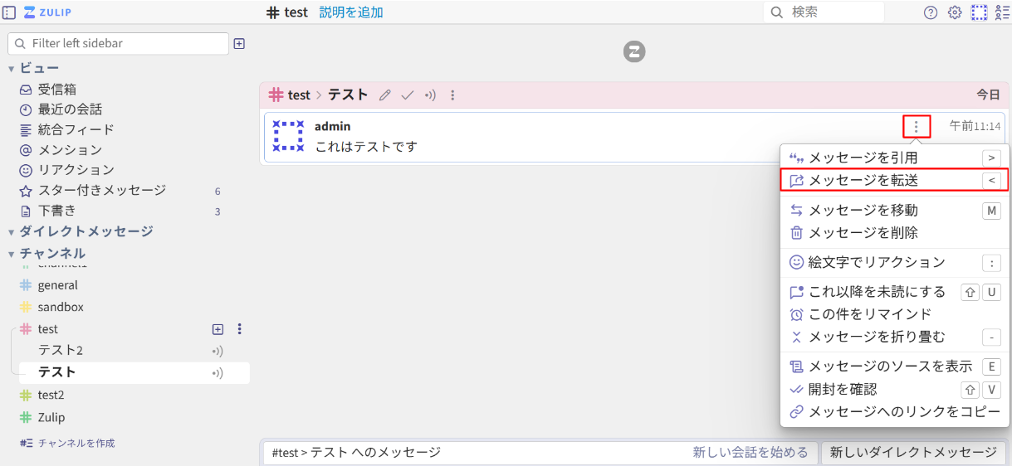Click the pencil edit topic icon

384,95
